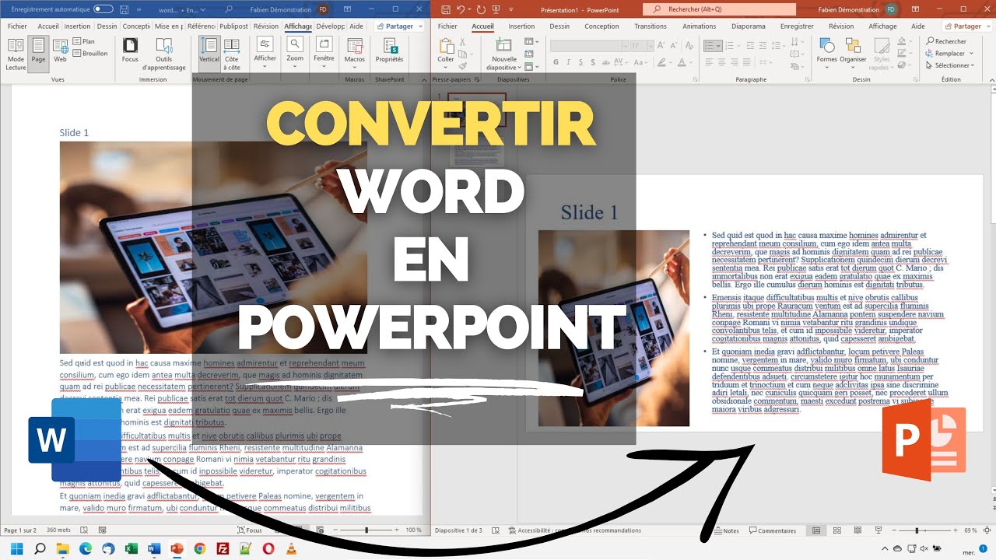Toggle bold G in PowerPoint font group
The width and height of the screenshot is (996, 560).
click(556, 63)
